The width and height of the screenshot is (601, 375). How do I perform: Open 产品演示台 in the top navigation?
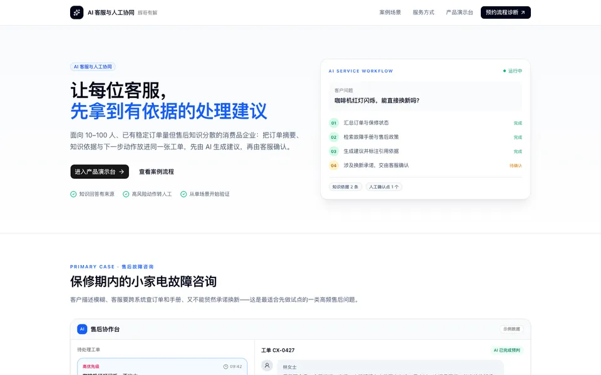point(459,12)
